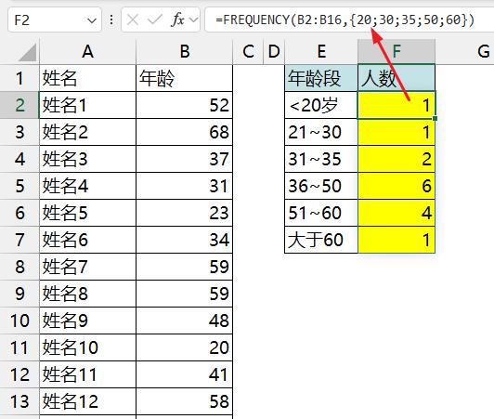Select row 1 header
The height and width of the screenshot is (419, 494).
point(19,78)
